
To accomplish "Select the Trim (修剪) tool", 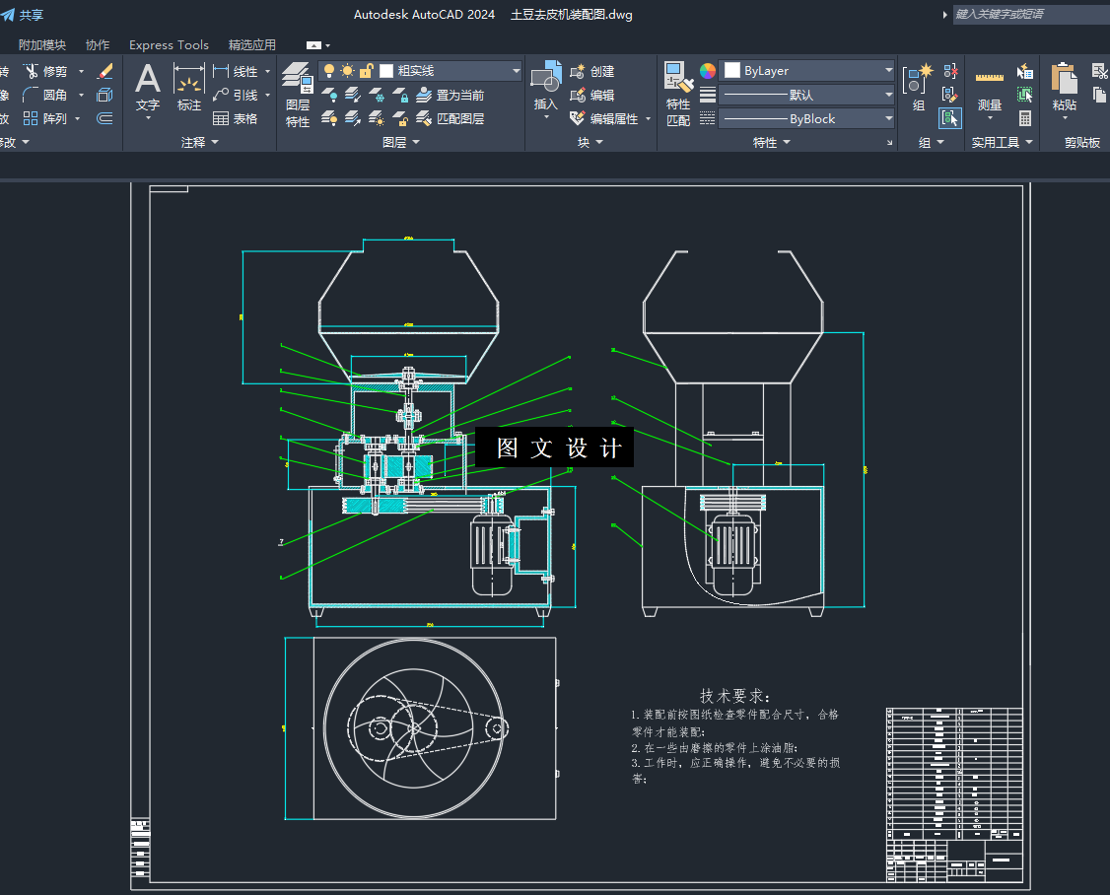I will pos(46,72).
